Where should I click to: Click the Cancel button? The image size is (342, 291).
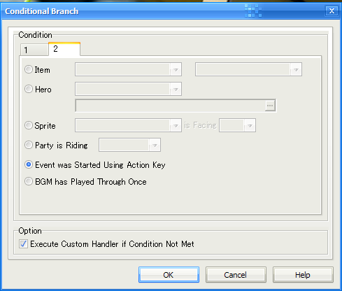236,275
